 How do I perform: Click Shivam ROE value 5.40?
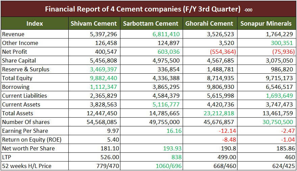click(x=113, y=140)
